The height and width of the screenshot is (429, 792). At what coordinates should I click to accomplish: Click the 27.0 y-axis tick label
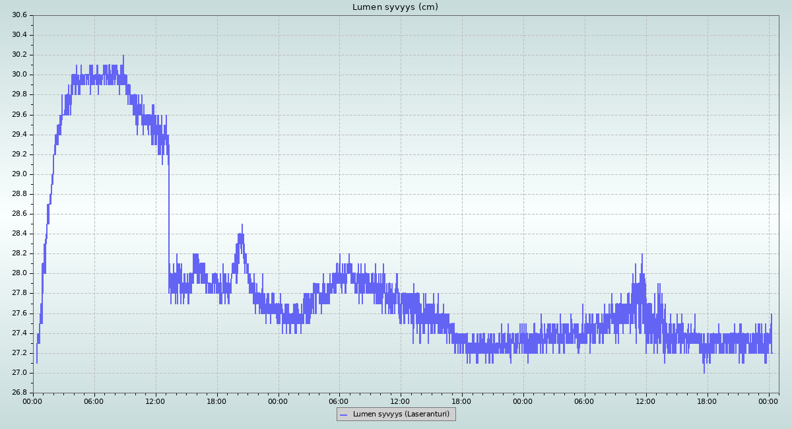click(x=19, y=373)
